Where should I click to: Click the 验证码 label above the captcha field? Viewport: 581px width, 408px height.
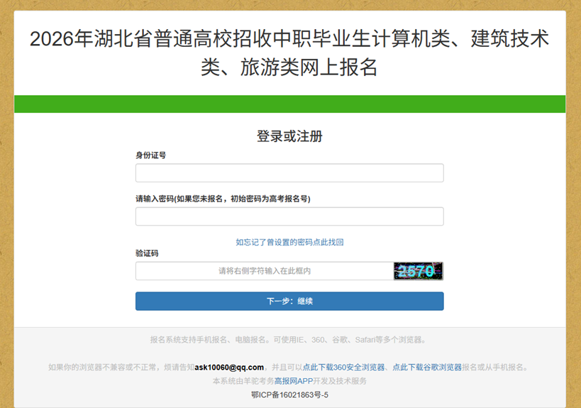147,253
